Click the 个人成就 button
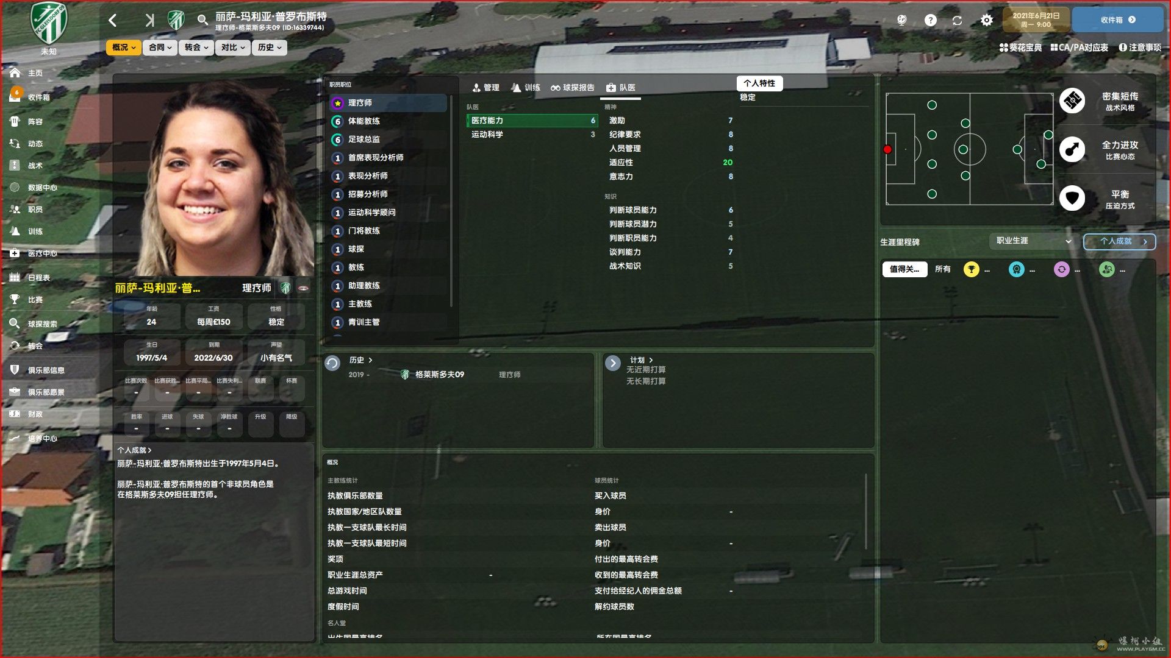 point(1119,241)
